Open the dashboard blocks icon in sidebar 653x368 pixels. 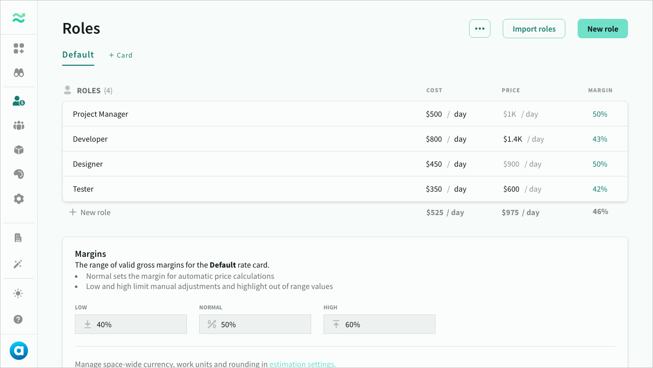point(18,48)
